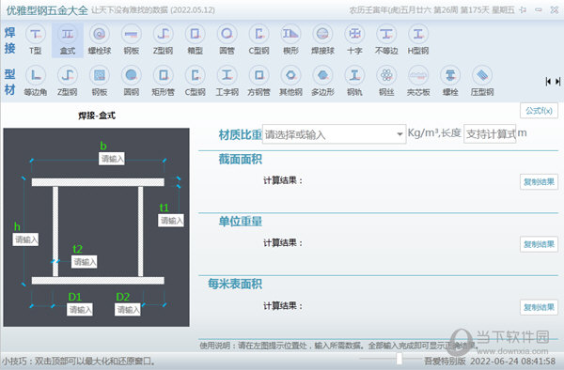564x370 pixels.
Task: Choose C型钢 in the 型材 row
Action: 195,81
